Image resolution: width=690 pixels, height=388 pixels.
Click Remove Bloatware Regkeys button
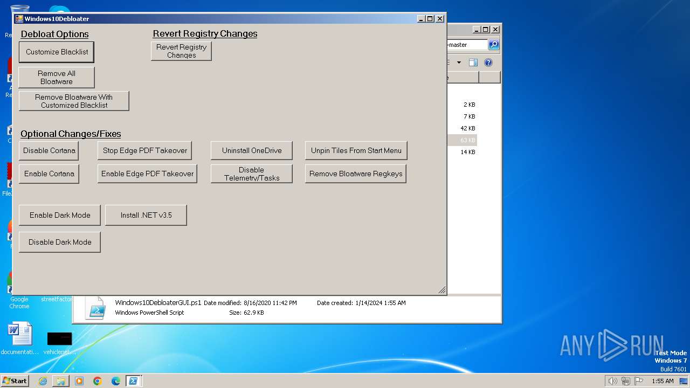(x=356, y=174)
